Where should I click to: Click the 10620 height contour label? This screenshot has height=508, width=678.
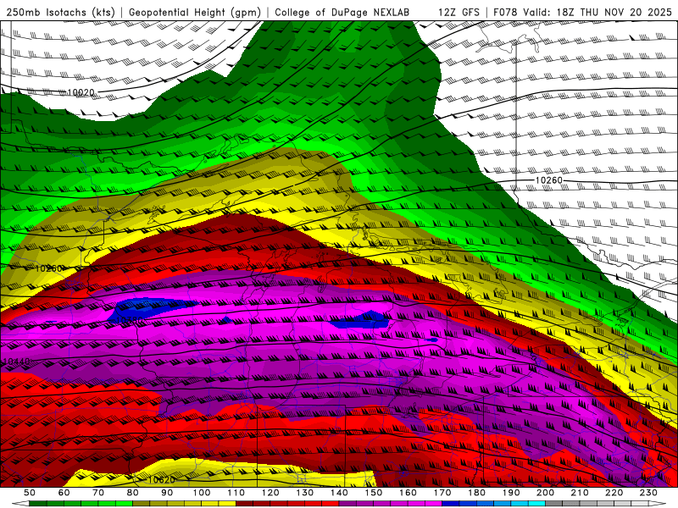click(x=161, y=480)
